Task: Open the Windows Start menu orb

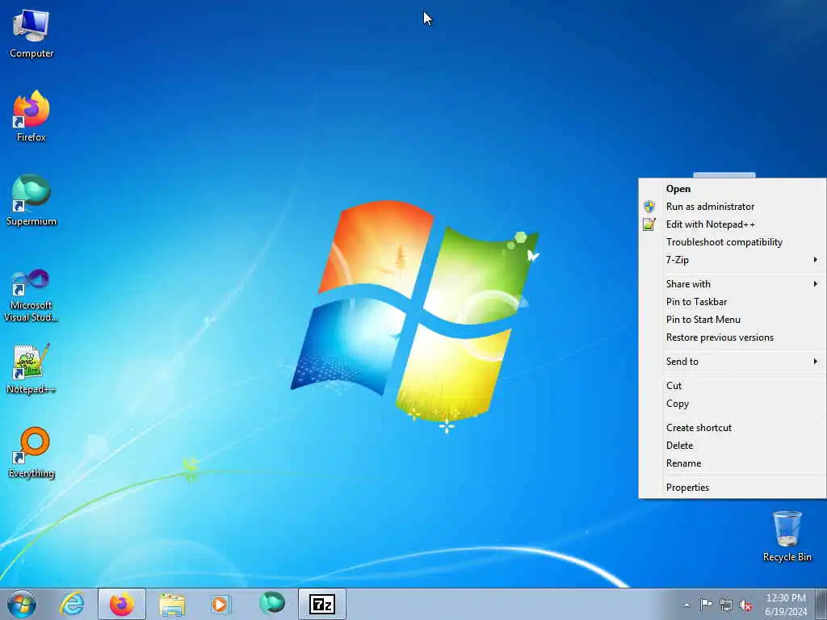Action: point(22,604)
